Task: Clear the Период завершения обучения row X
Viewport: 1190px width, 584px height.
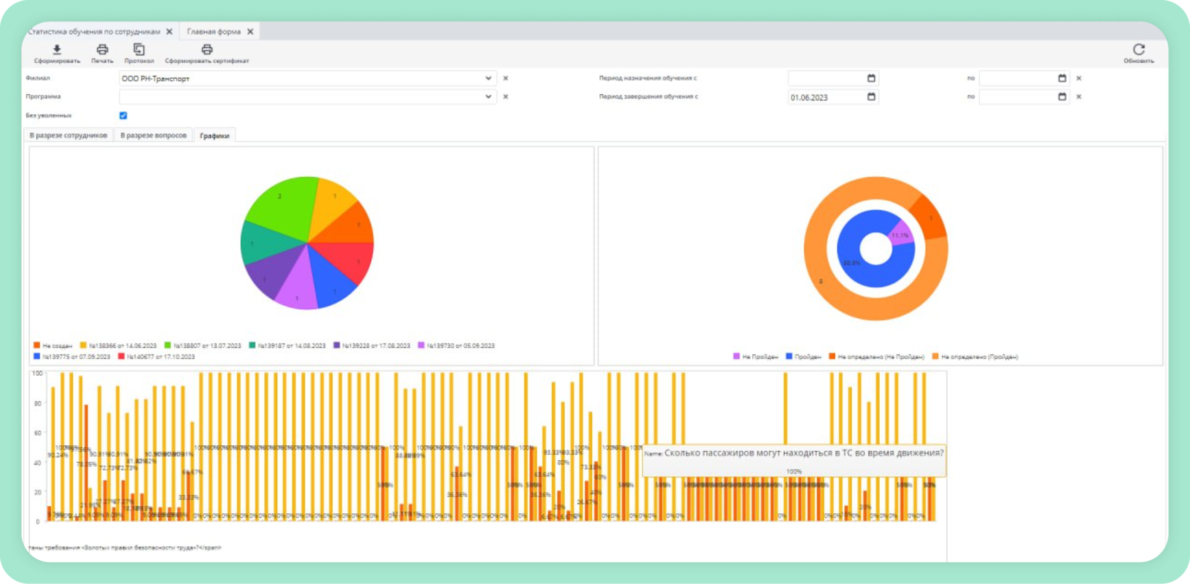Action: [x=1079, y=97]
